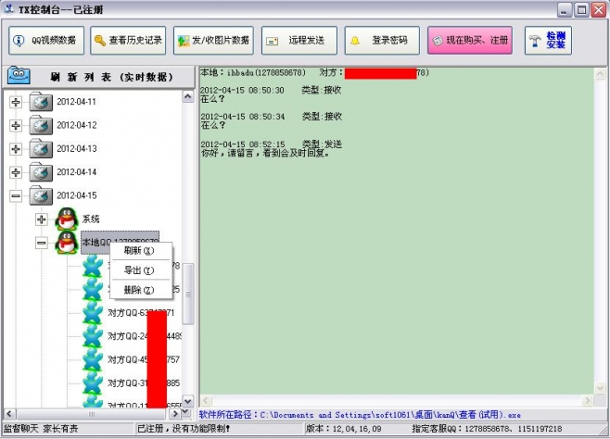Select the 2012-04-13 date label
This screenshot has width=610, height=439.
(77, 148)
